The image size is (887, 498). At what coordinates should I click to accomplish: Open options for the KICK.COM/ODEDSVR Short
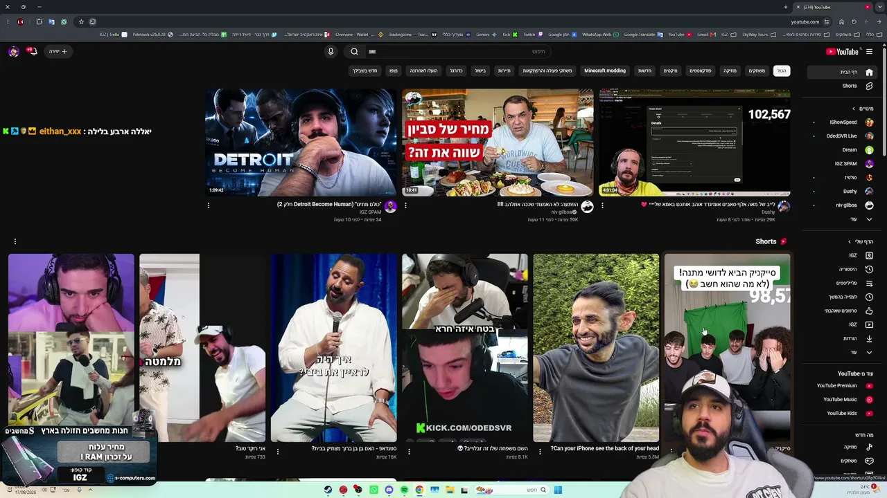(x=409, y=452)
